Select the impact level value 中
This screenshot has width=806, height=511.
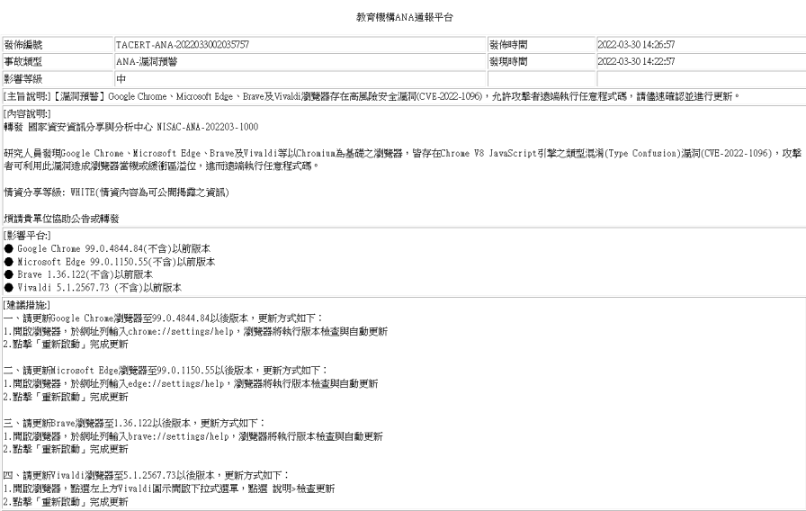click(121, 78)
